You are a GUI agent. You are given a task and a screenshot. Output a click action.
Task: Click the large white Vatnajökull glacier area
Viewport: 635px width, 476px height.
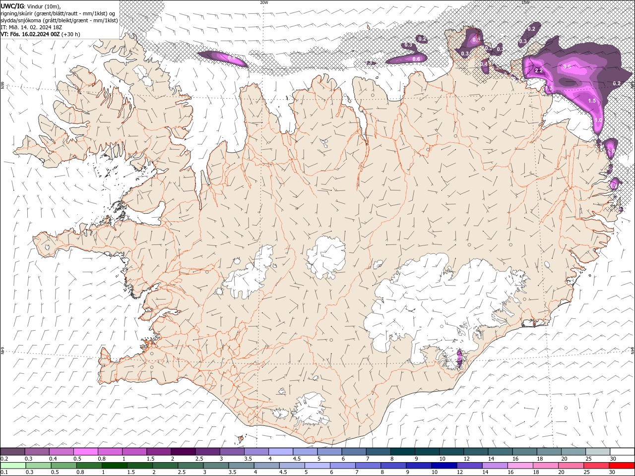(x=446, y=302)
